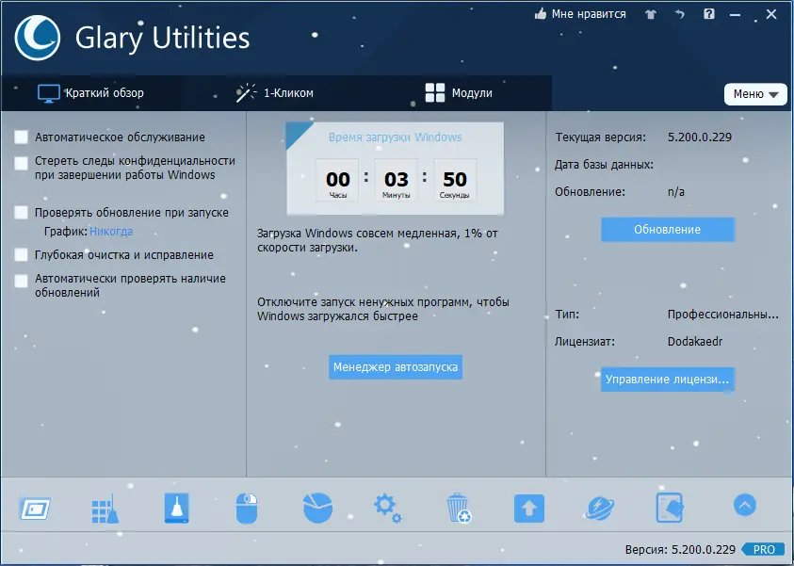Image resolution: width=794 pixels, height=566 pixels.
Task: Switch to Краткий обзор tab
Action: coord(90,93)
